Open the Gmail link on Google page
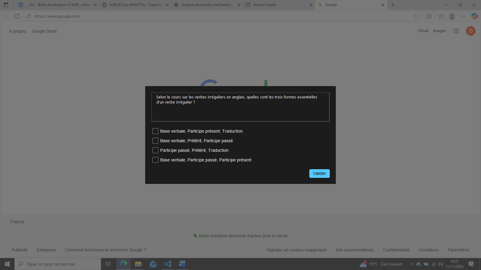 click(423, 31)
